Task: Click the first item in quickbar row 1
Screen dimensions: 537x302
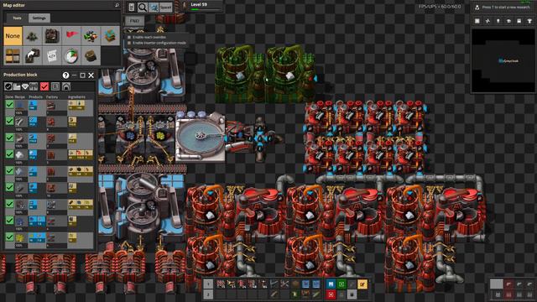Action: [x=221, y=284]
